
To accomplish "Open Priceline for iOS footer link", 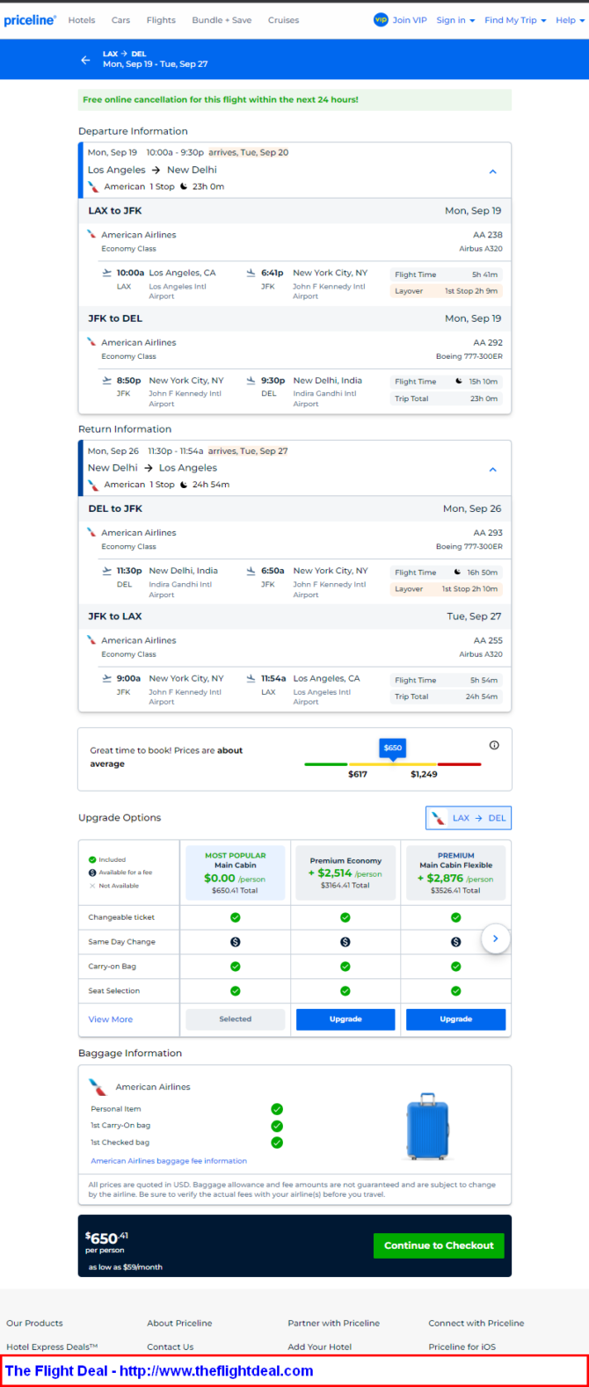I will pos(462,1347).
